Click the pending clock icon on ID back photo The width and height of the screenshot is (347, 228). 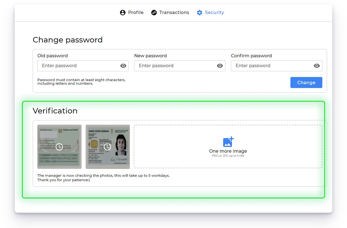pyautogui.click(x=59, y=147)
